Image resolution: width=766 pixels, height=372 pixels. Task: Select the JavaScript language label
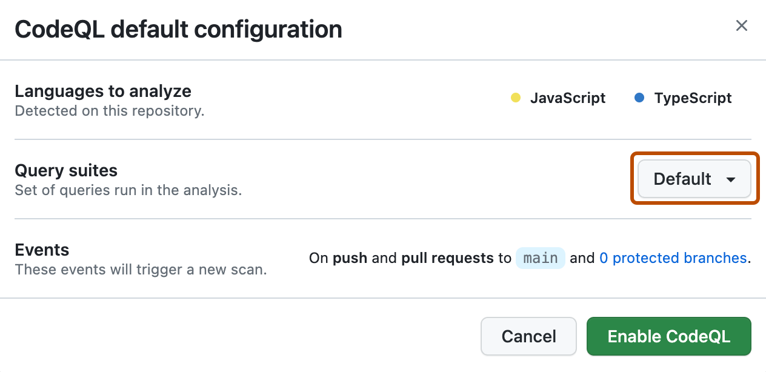click(568, 98)
